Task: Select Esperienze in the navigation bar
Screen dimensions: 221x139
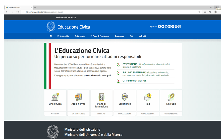Action: 120,36
